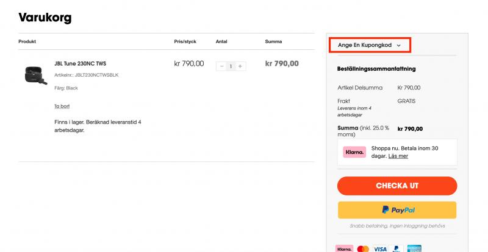The width and height of the screenshot is (488, 252).
Task: Click the American Express payment icon
Action: point(414,249)
